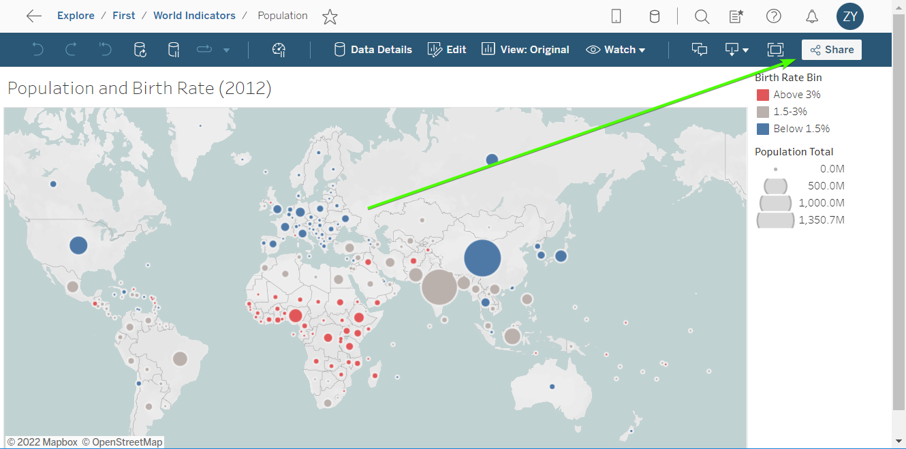Open the help question mark icon

click(773, 16)
